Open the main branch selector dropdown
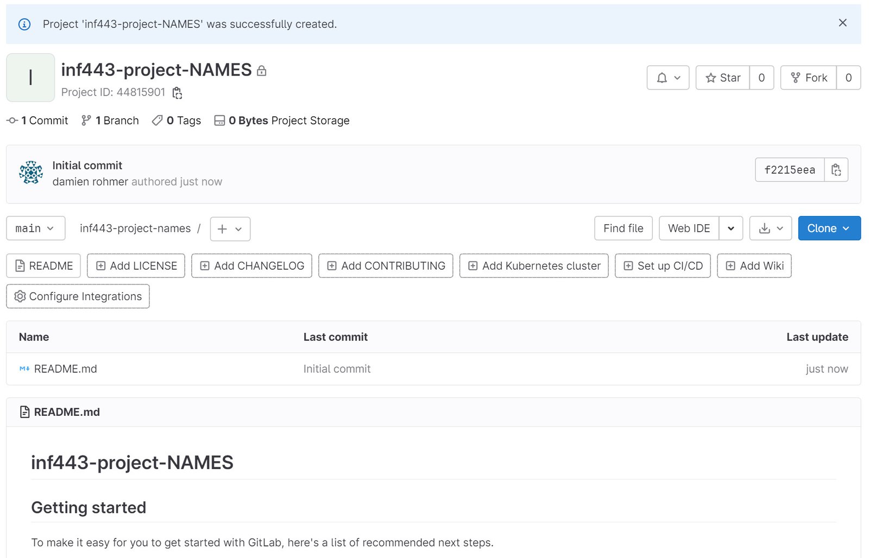Image resolution: width=869 pixels, height=558 pixels. [x=35, y=228]
